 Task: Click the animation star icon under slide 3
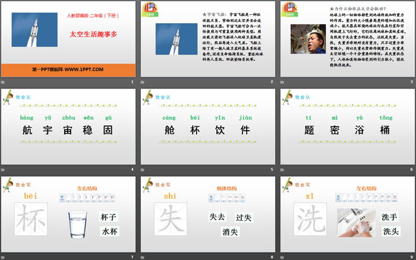[282, 82]
